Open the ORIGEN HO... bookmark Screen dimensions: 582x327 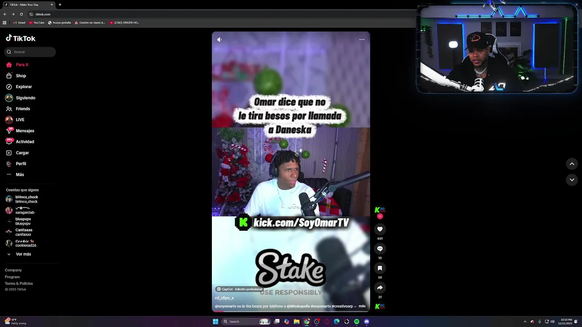pos(124,22)
